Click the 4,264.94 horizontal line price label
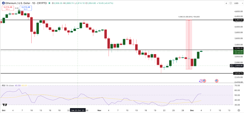The width and height of the screenshot is (244, 113). pos(238,20)
